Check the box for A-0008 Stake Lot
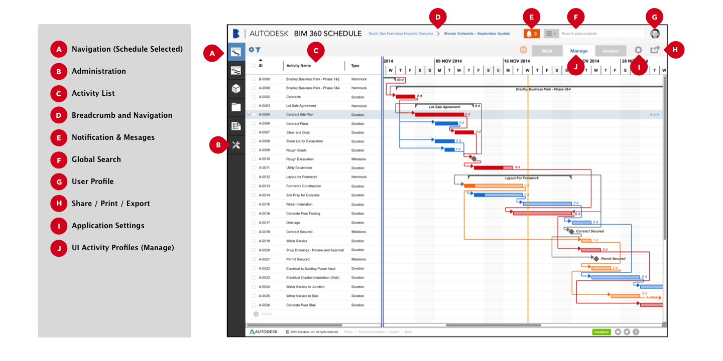The height and width of the screenshot is (361, 723). [x=254, y=141]
